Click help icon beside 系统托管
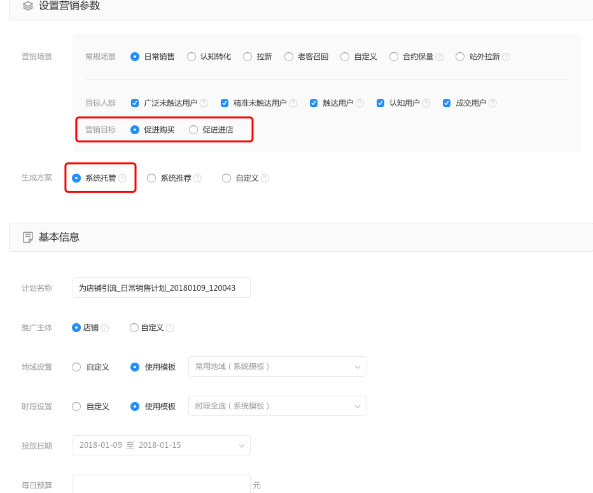 [122, 178]
